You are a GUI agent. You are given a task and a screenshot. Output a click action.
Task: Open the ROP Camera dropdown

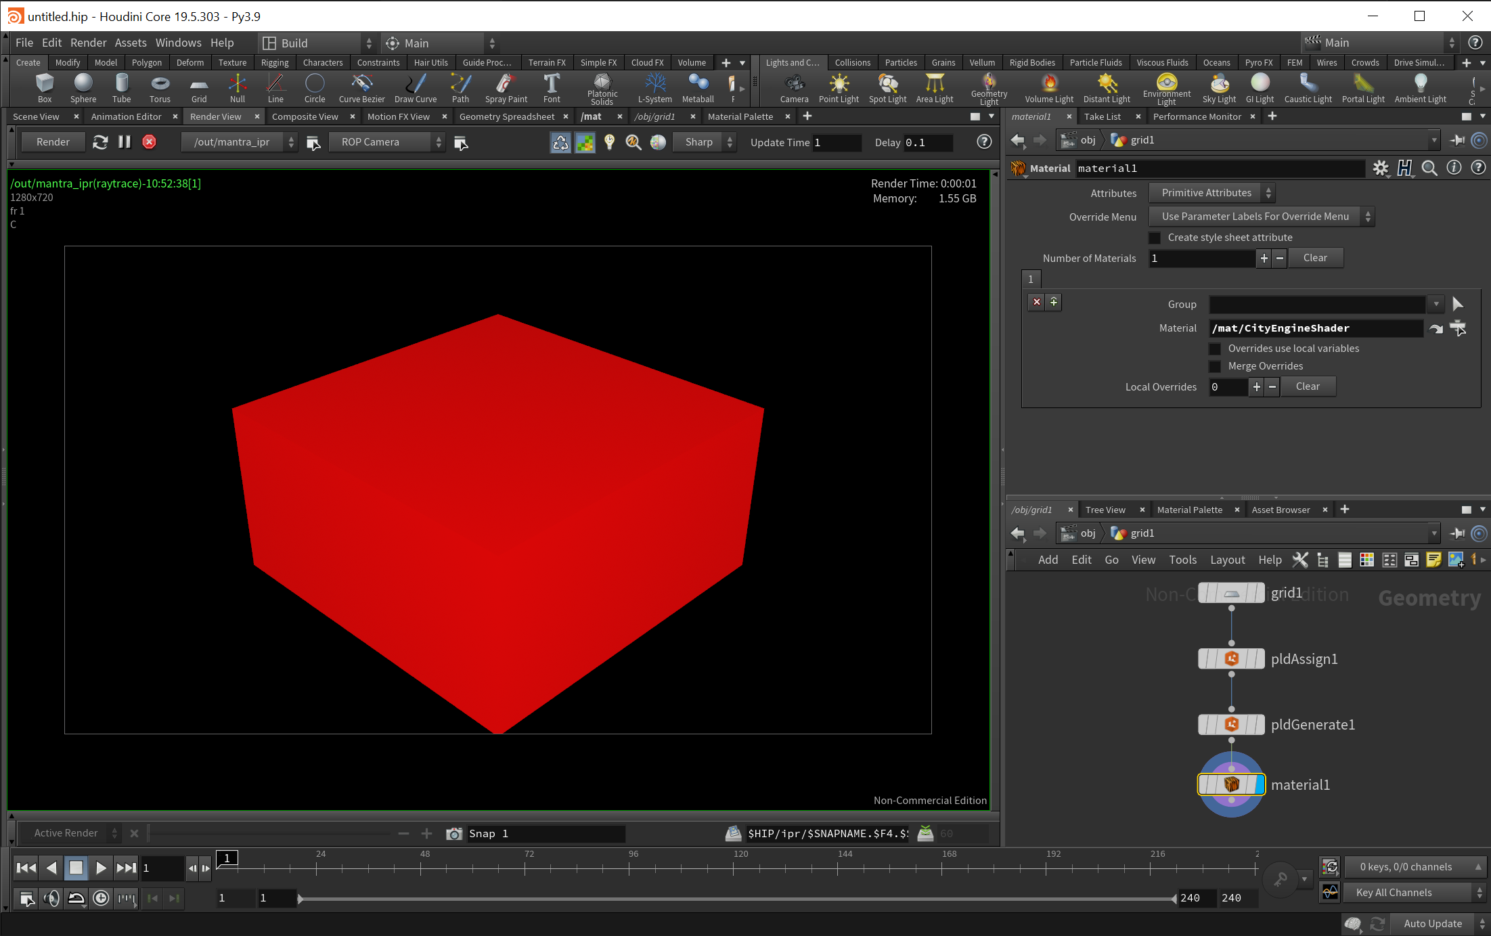pos(386,142)
